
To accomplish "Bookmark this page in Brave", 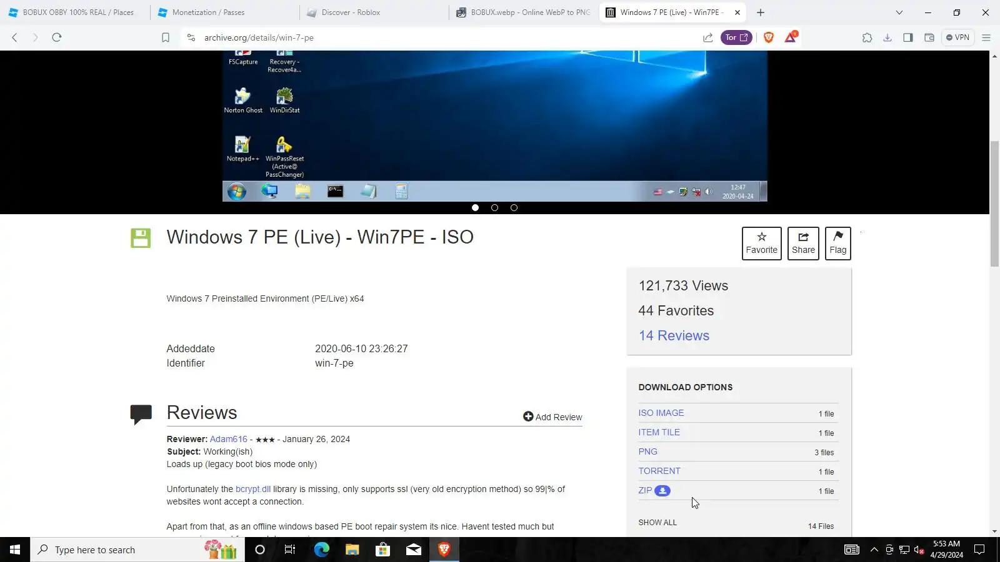I will click(x=166, y=37).
